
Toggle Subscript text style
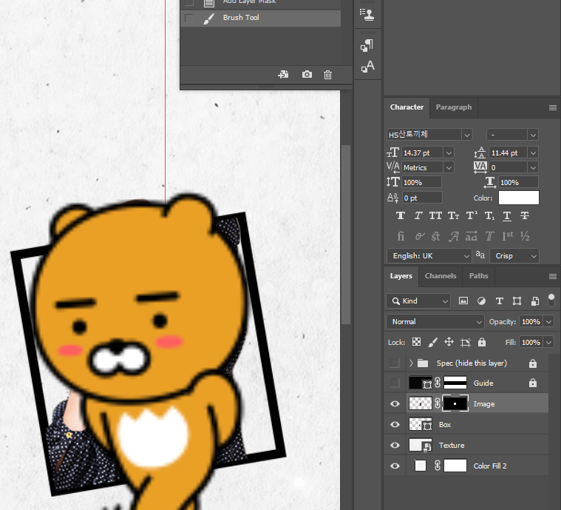[489, 215]
